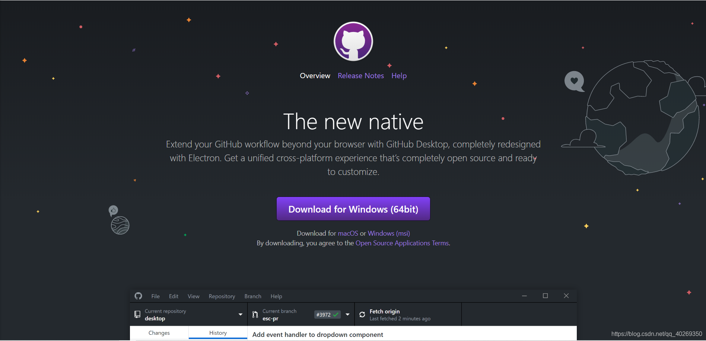Image resolution: width=706 pixels, height=341 pixels.
Task: Close the GitHub Desktop window
Action: point(566,296)
